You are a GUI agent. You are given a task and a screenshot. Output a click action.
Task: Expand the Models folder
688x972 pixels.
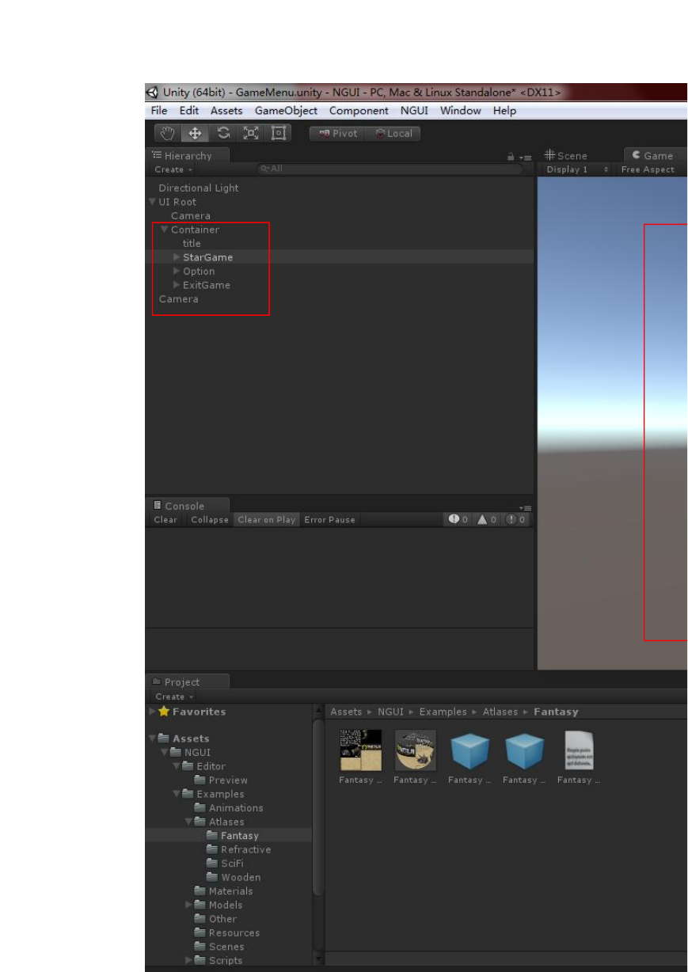pos(189,905)
